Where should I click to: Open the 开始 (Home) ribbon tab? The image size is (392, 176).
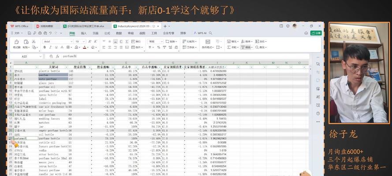coord(72,33)
